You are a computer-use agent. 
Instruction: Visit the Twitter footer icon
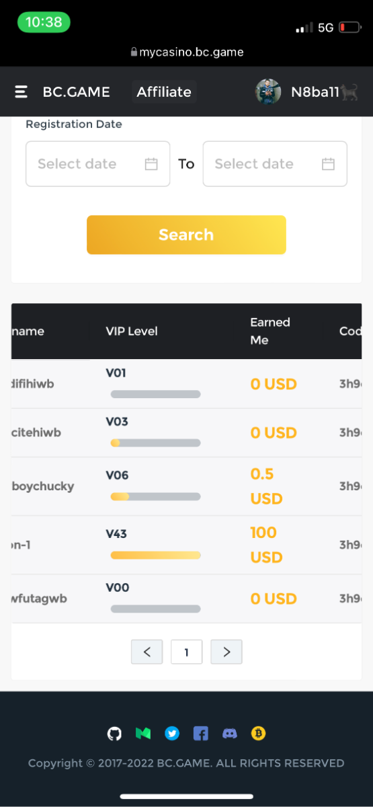click(x=172, y=733)
